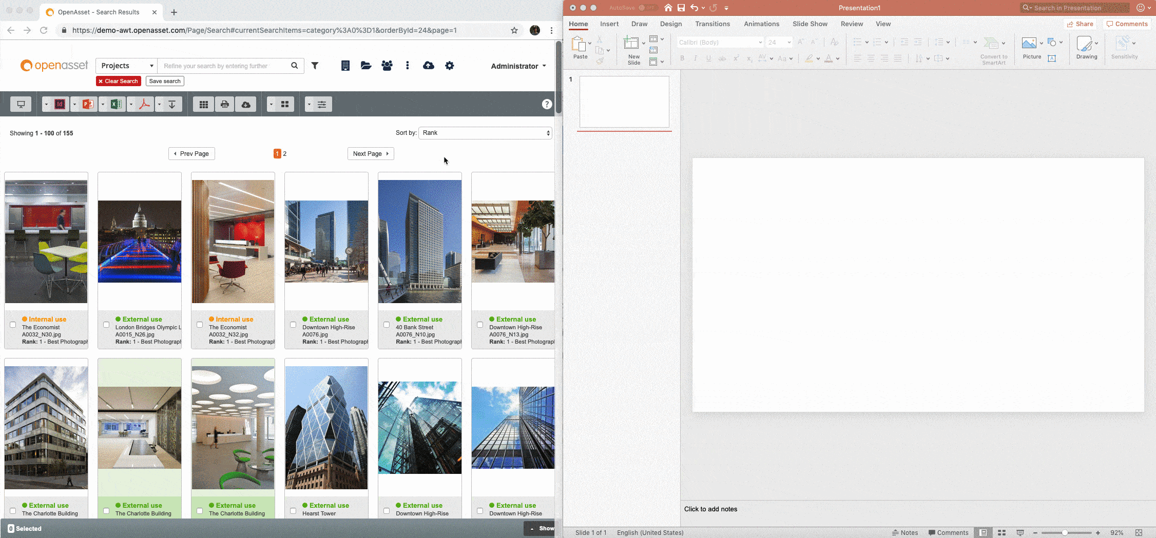The image size is (1156, 538).
Task: Click the red Clear Search button
Action: (119, 81)
